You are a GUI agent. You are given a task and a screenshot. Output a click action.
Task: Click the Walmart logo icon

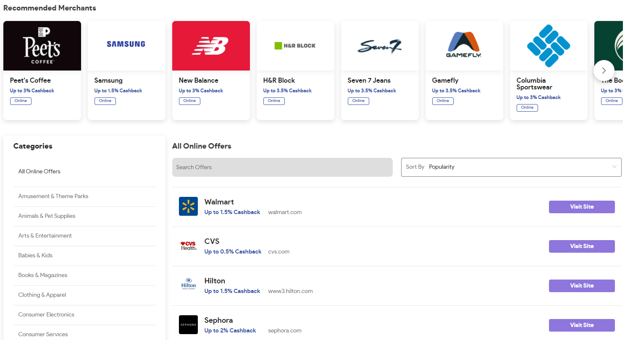coord(188,206)
